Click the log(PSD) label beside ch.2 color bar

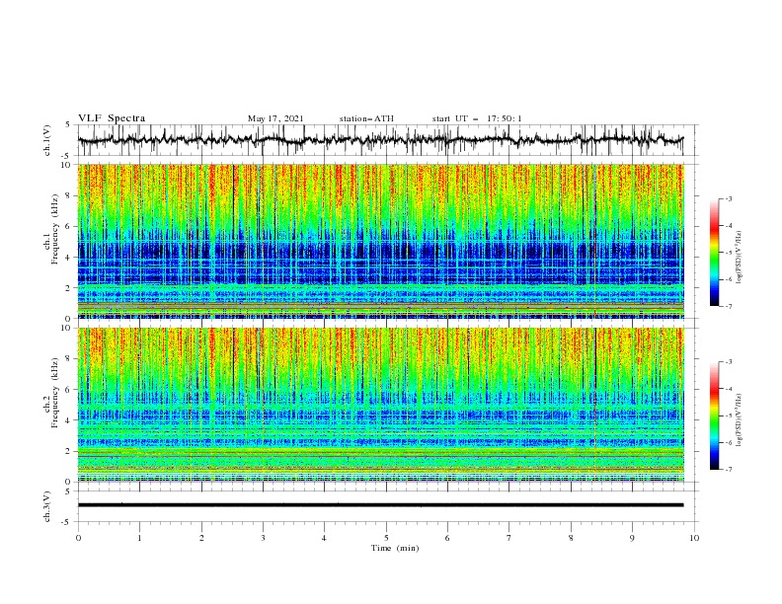pos(740,420)
